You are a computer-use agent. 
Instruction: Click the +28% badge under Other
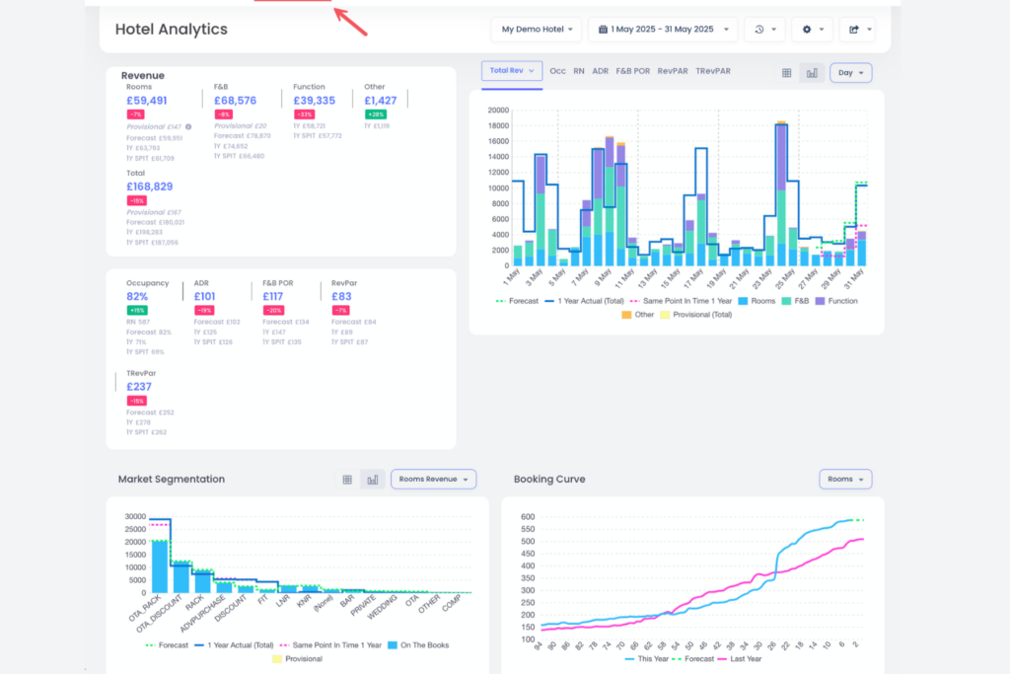[x=376, y=114]
